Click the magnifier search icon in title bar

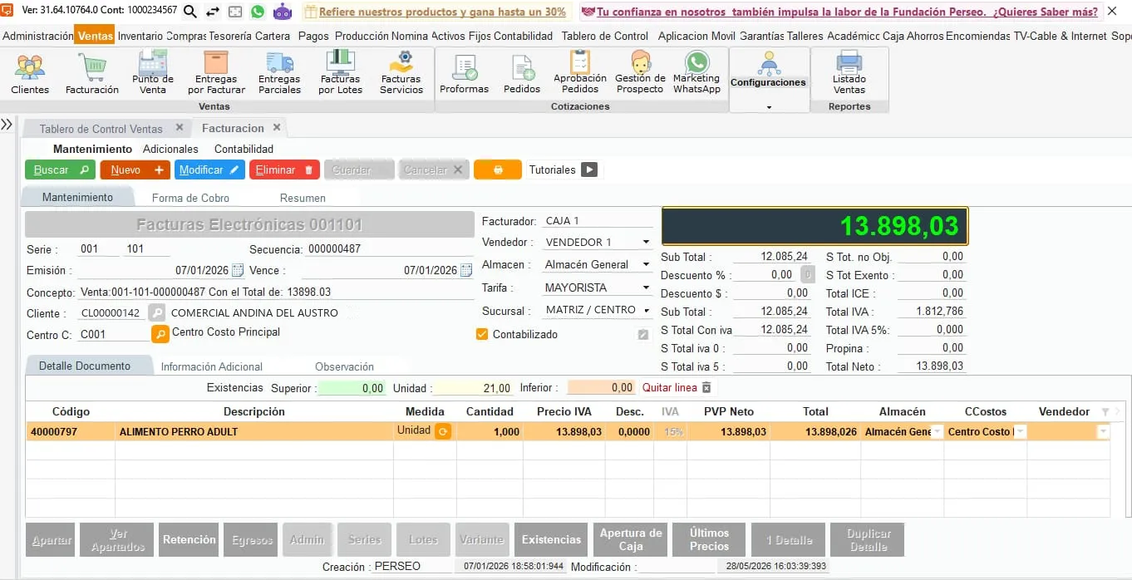coord(189,12)
